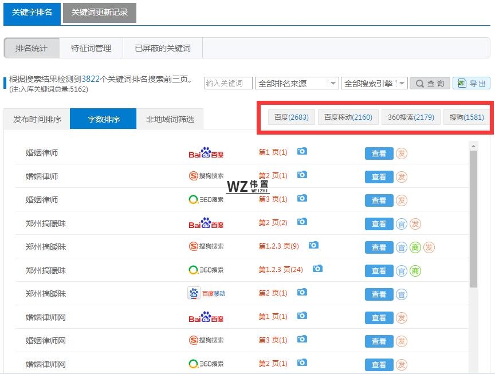Click the orange 发 icon next to 婚姻律师 查看 button
Viewport: 495px width, 374px height.
(x=403, y=153)
